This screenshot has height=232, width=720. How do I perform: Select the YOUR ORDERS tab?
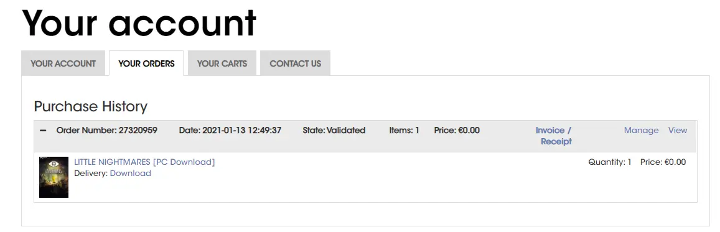tap(146, 63)
